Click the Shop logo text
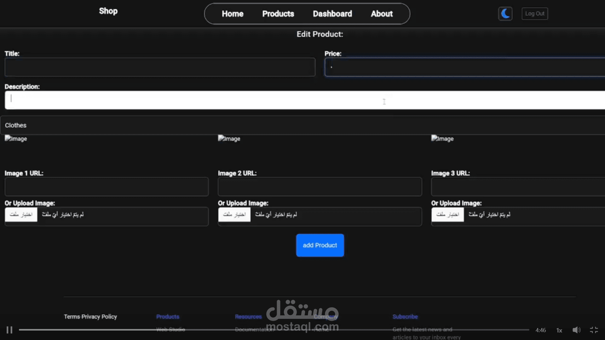 point(108,11)
